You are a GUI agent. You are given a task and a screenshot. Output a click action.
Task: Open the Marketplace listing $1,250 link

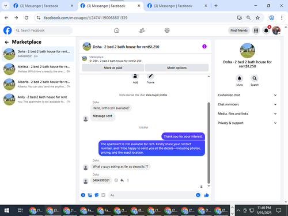[x=115, y=61]
